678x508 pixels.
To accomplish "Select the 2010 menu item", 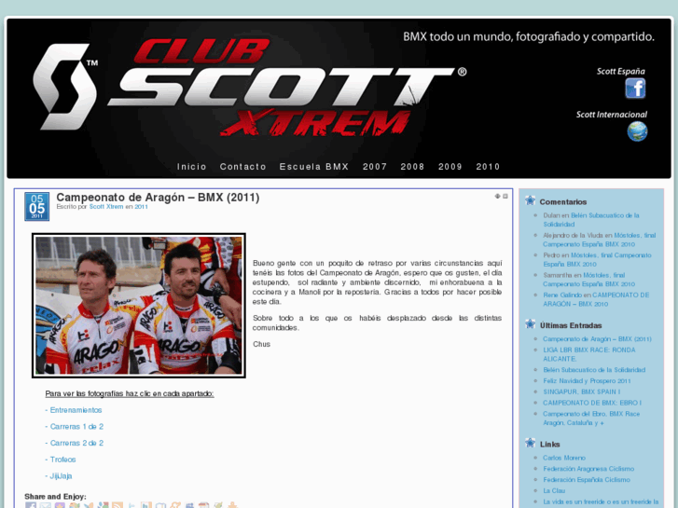I will (x=488, y=167).
